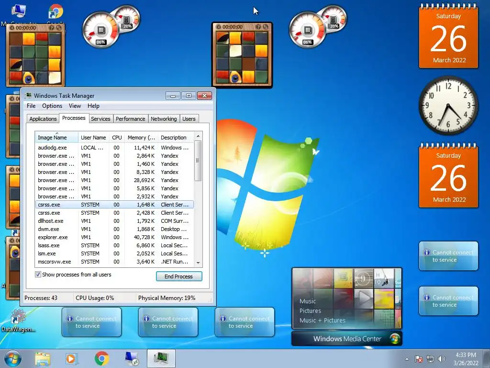Open the Start menu orb

tap(13, 358)
